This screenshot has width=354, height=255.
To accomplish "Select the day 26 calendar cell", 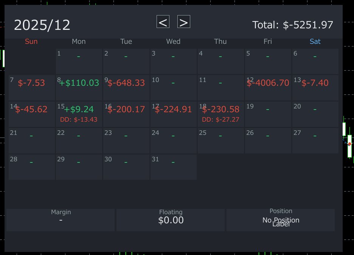I will tap(268, 141).
